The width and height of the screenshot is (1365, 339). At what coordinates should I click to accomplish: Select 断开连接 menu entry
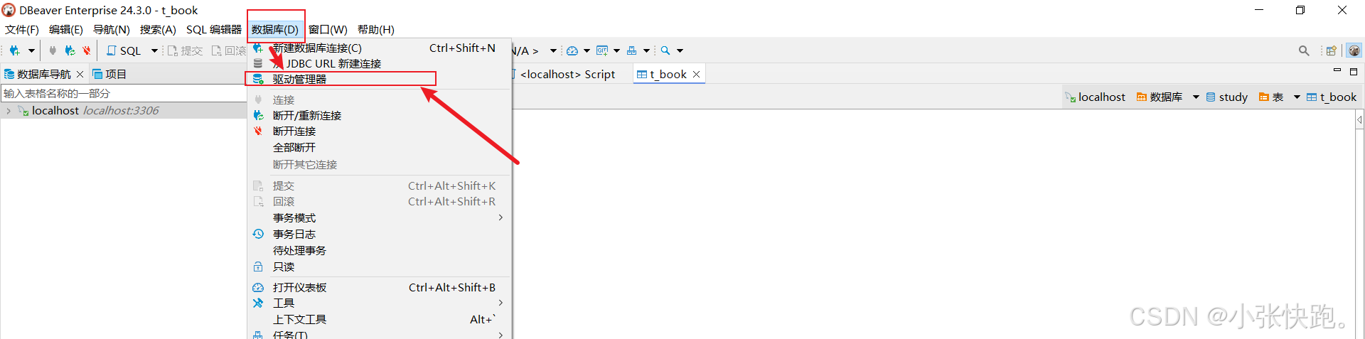[379, 131]
